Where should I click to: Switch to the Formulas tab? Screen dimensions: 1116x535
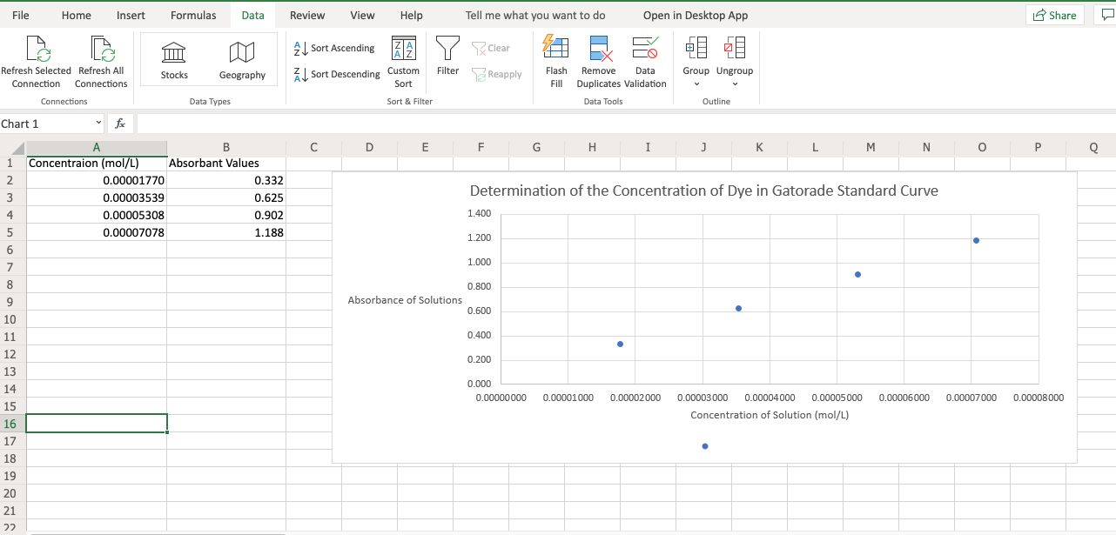tap(192, 15)
